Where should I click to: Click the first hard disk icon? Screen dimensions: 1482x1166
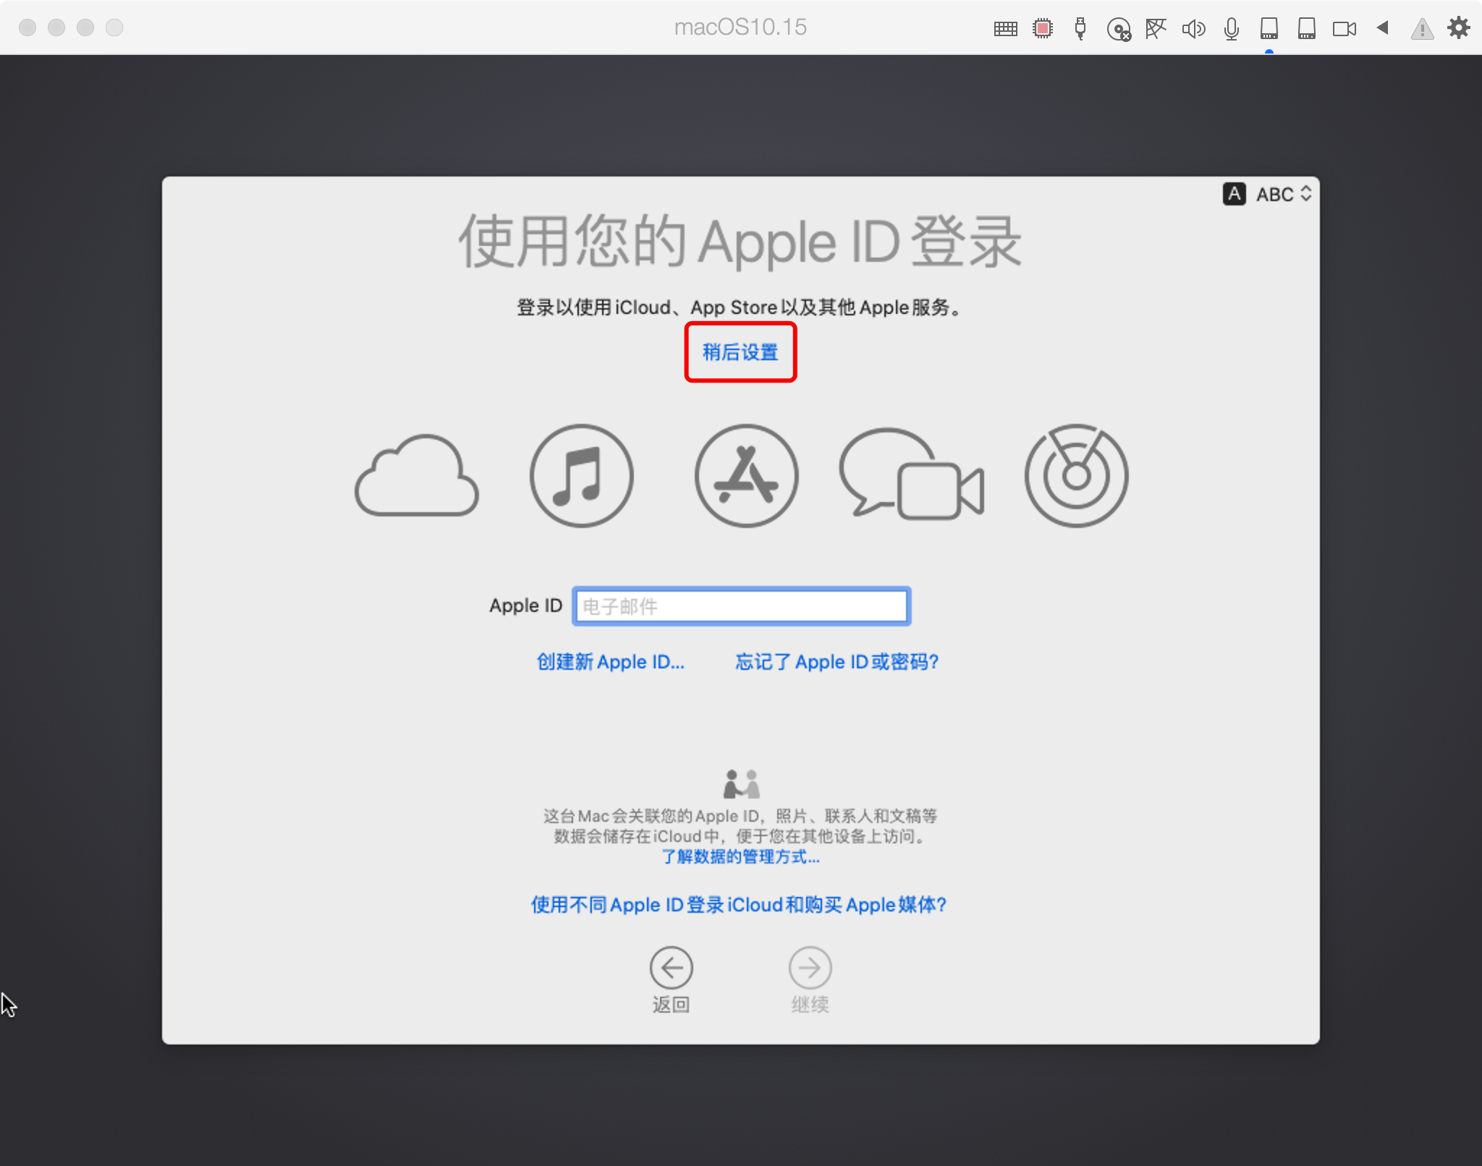tap(1269, 29)
